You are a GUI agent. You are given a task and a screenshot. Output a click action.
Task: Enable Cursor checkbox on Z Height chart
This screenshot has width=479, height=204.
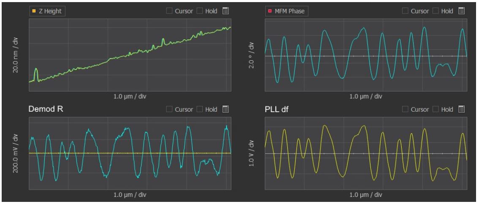pyautogui.click(x=169, y=11)
